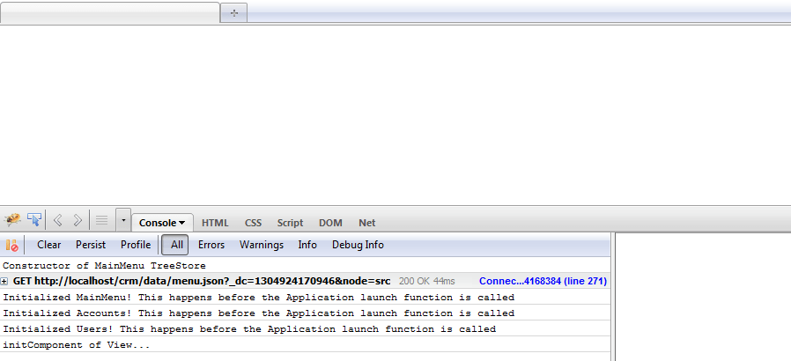Select the 'Initialized Accounts!' log line
791x361 pixels.
point(305,313)
